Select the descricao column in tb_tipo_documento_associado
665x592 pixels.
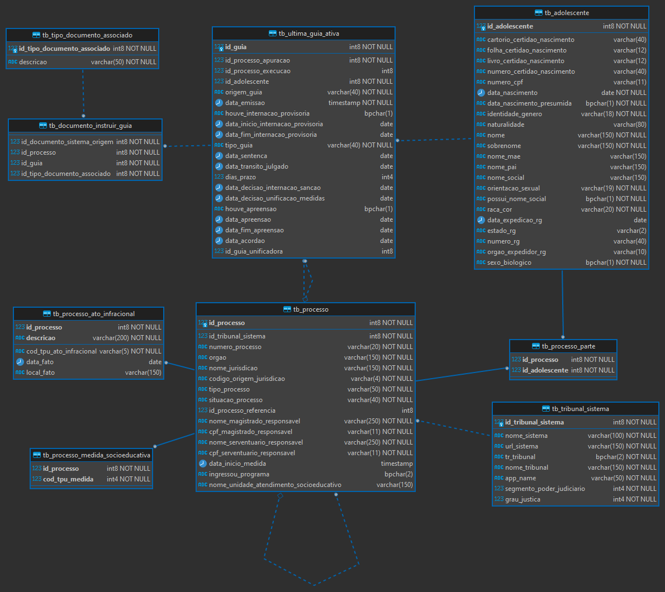tap(33, 62)
